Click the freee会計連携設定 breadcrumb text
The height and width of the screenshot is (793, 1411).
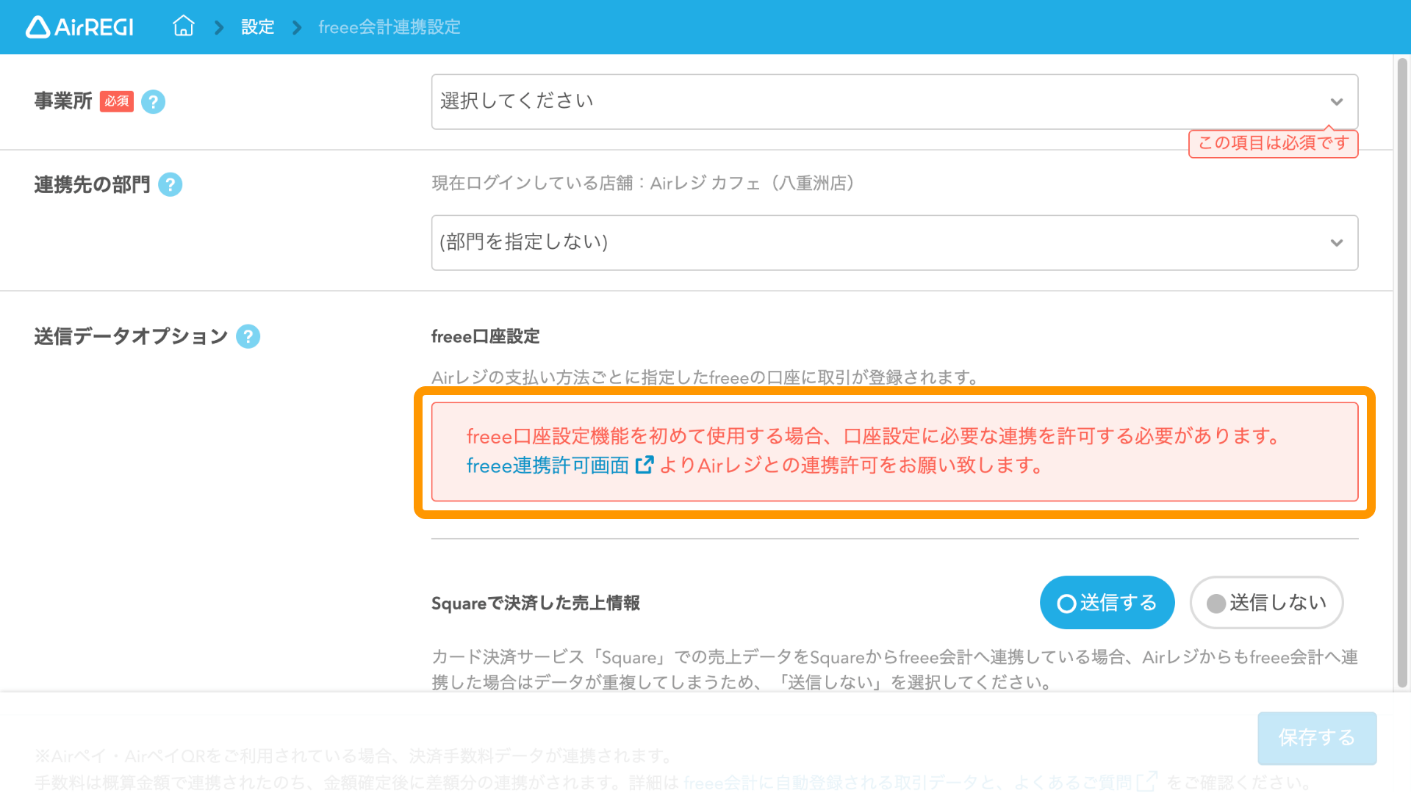point(389,27)
